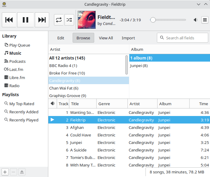Screen dimensions: 210x177
Task: Skip to the next track
Action: (42, 20)
